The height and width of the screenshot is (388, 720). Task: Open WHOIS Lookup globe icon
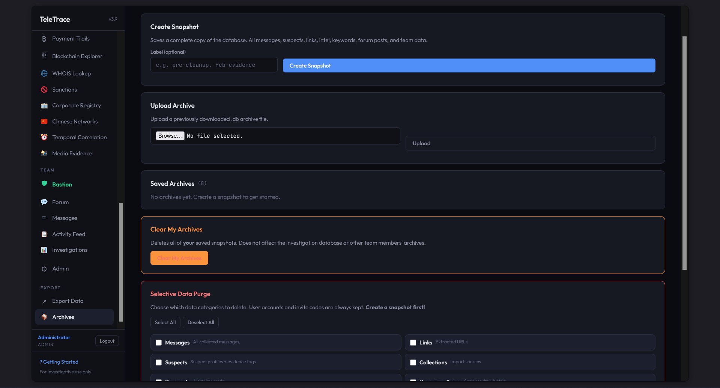tap(44, 74)
